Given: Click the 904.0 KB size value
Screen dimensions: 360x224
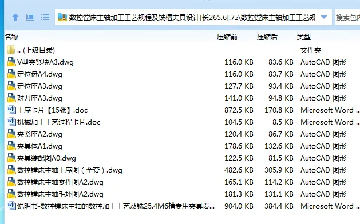Looking at the screenshot, I should click(x=239, y=206).
